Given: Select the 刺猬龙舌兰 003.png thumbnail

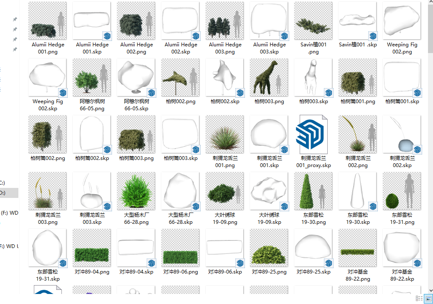Looking at the screenshot, I should click(48, 191).
